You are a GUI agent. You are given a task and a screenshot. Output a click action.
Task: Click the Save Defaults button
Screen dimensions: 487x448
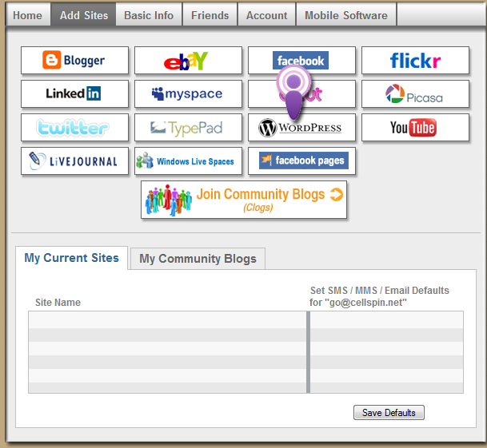click(389, 412)
